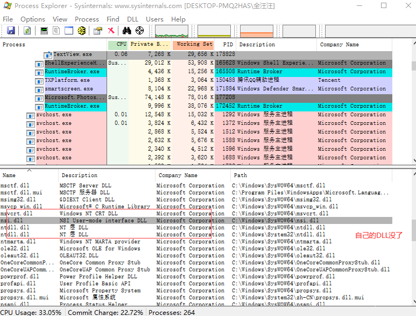Screen dimensions: 416x316
Task: Click icon of RuntimeBroker.exe with PID 172452
Action: click(39, 107)
